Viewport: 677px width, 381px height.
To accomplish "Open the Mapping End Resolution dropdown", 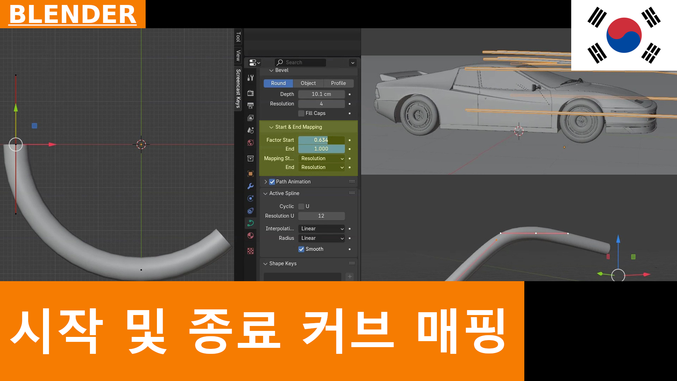I will pos(322,167).
